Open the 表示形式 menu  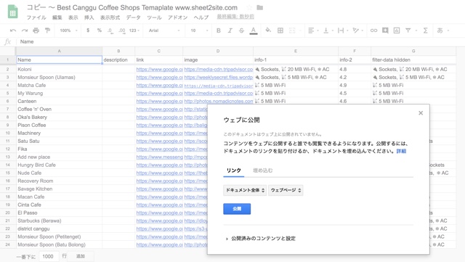point(110,17)
